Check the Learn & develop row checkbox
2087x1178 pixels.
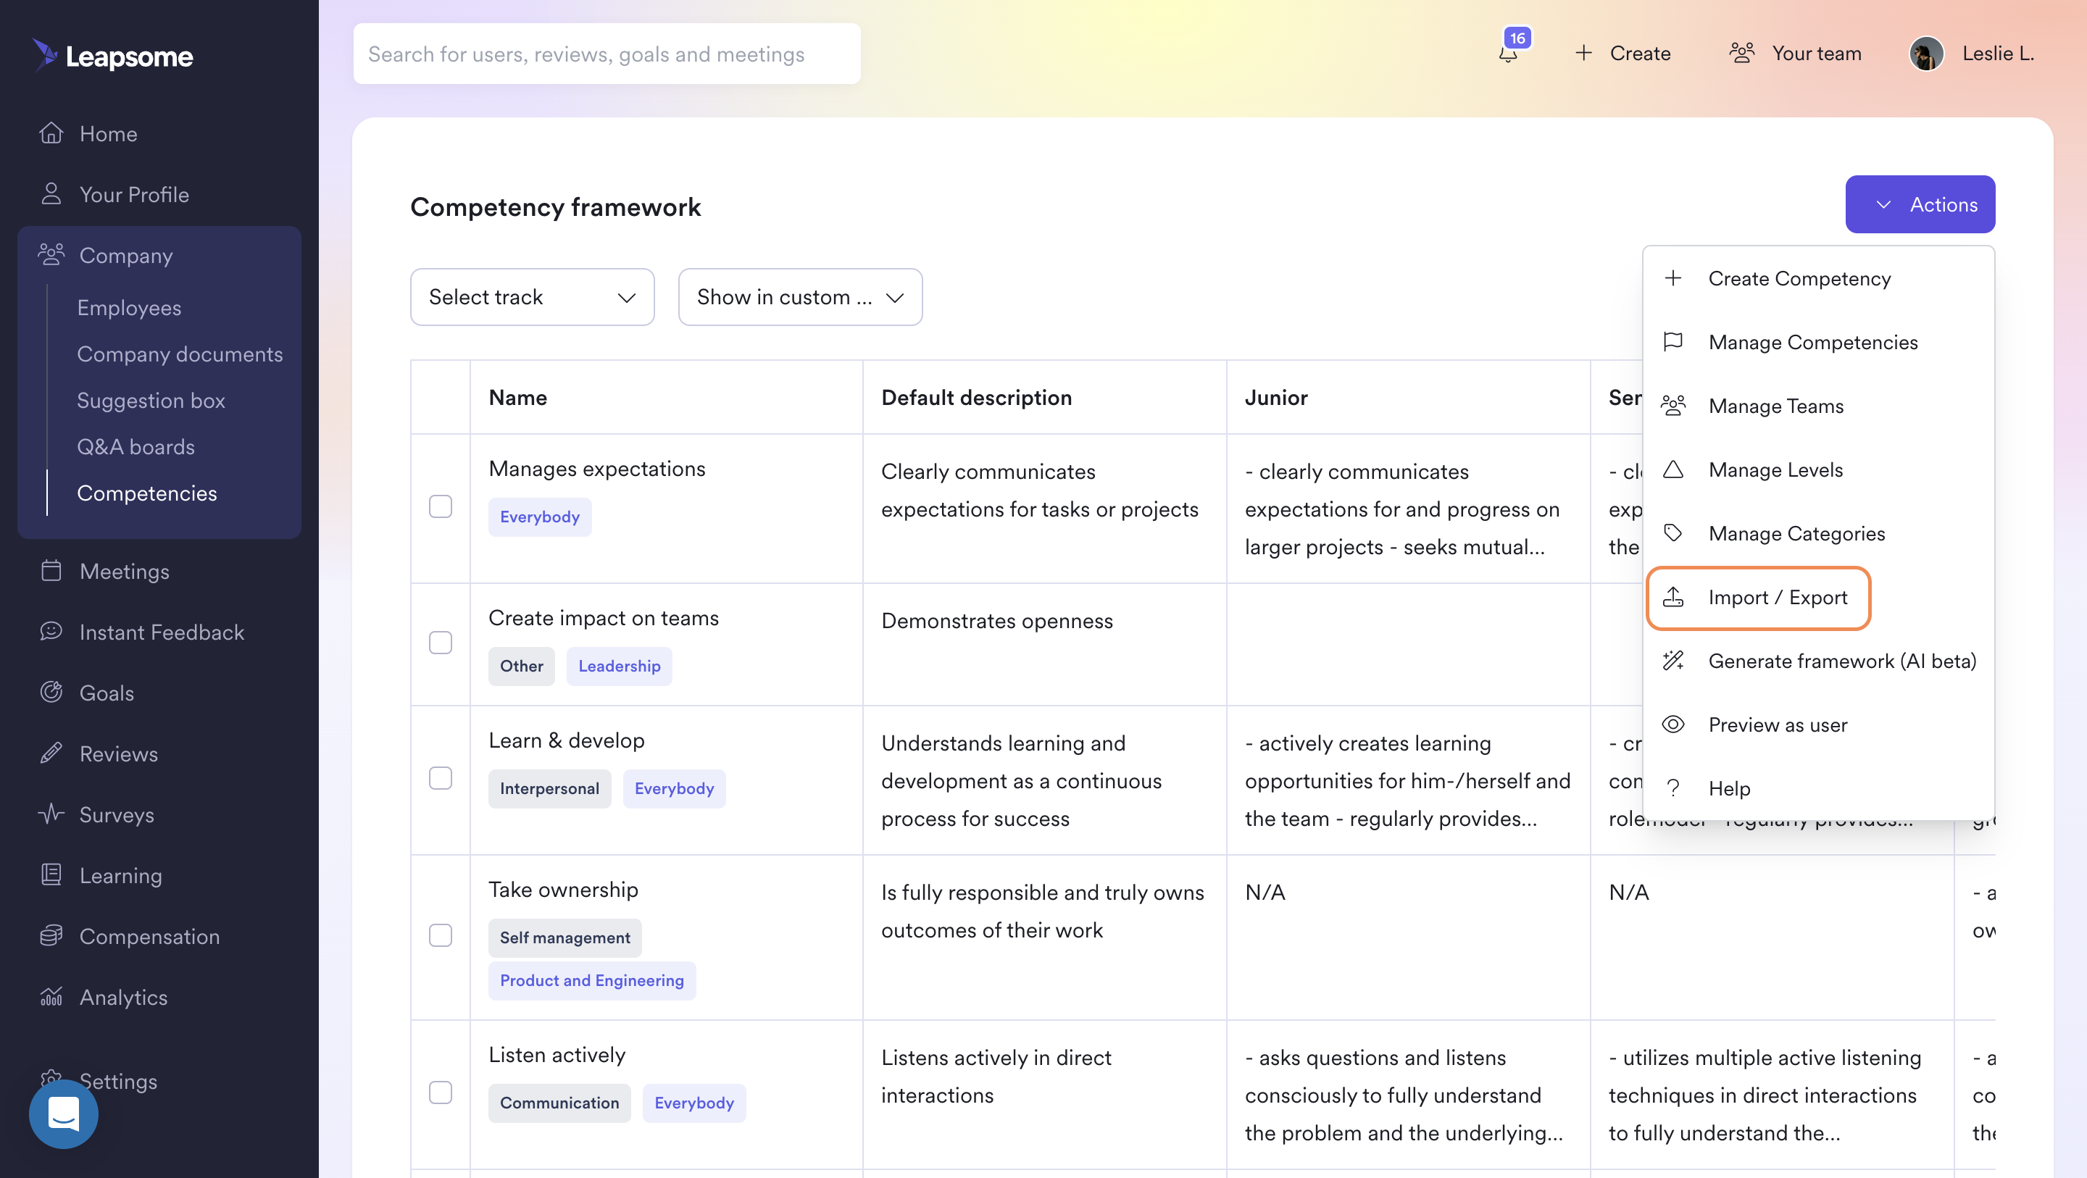tap(441, 778)
